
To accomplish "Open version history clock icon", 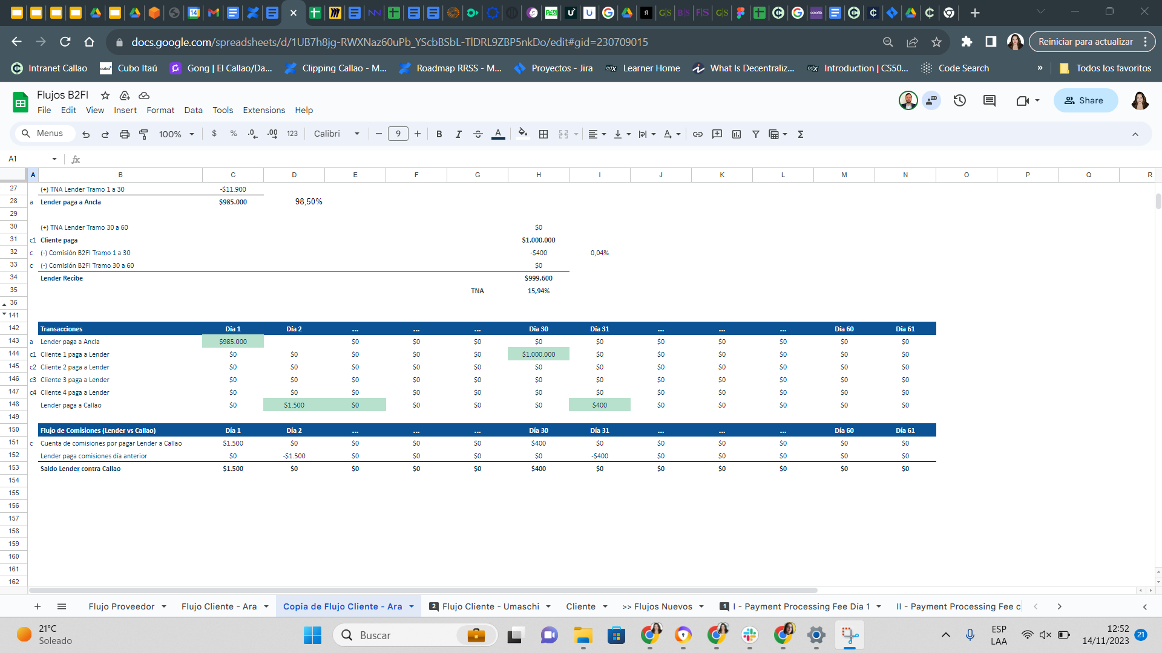I will pyautogui.click(x=960, y=100).
